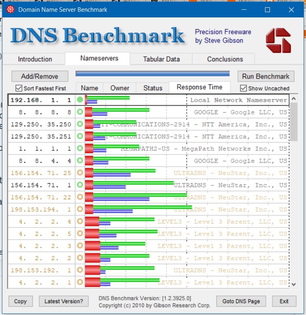The image size is (306, 315).
Task: Toggle the Show Uncached checkbox
Action: pyautogui.click(x=243, y=88)
